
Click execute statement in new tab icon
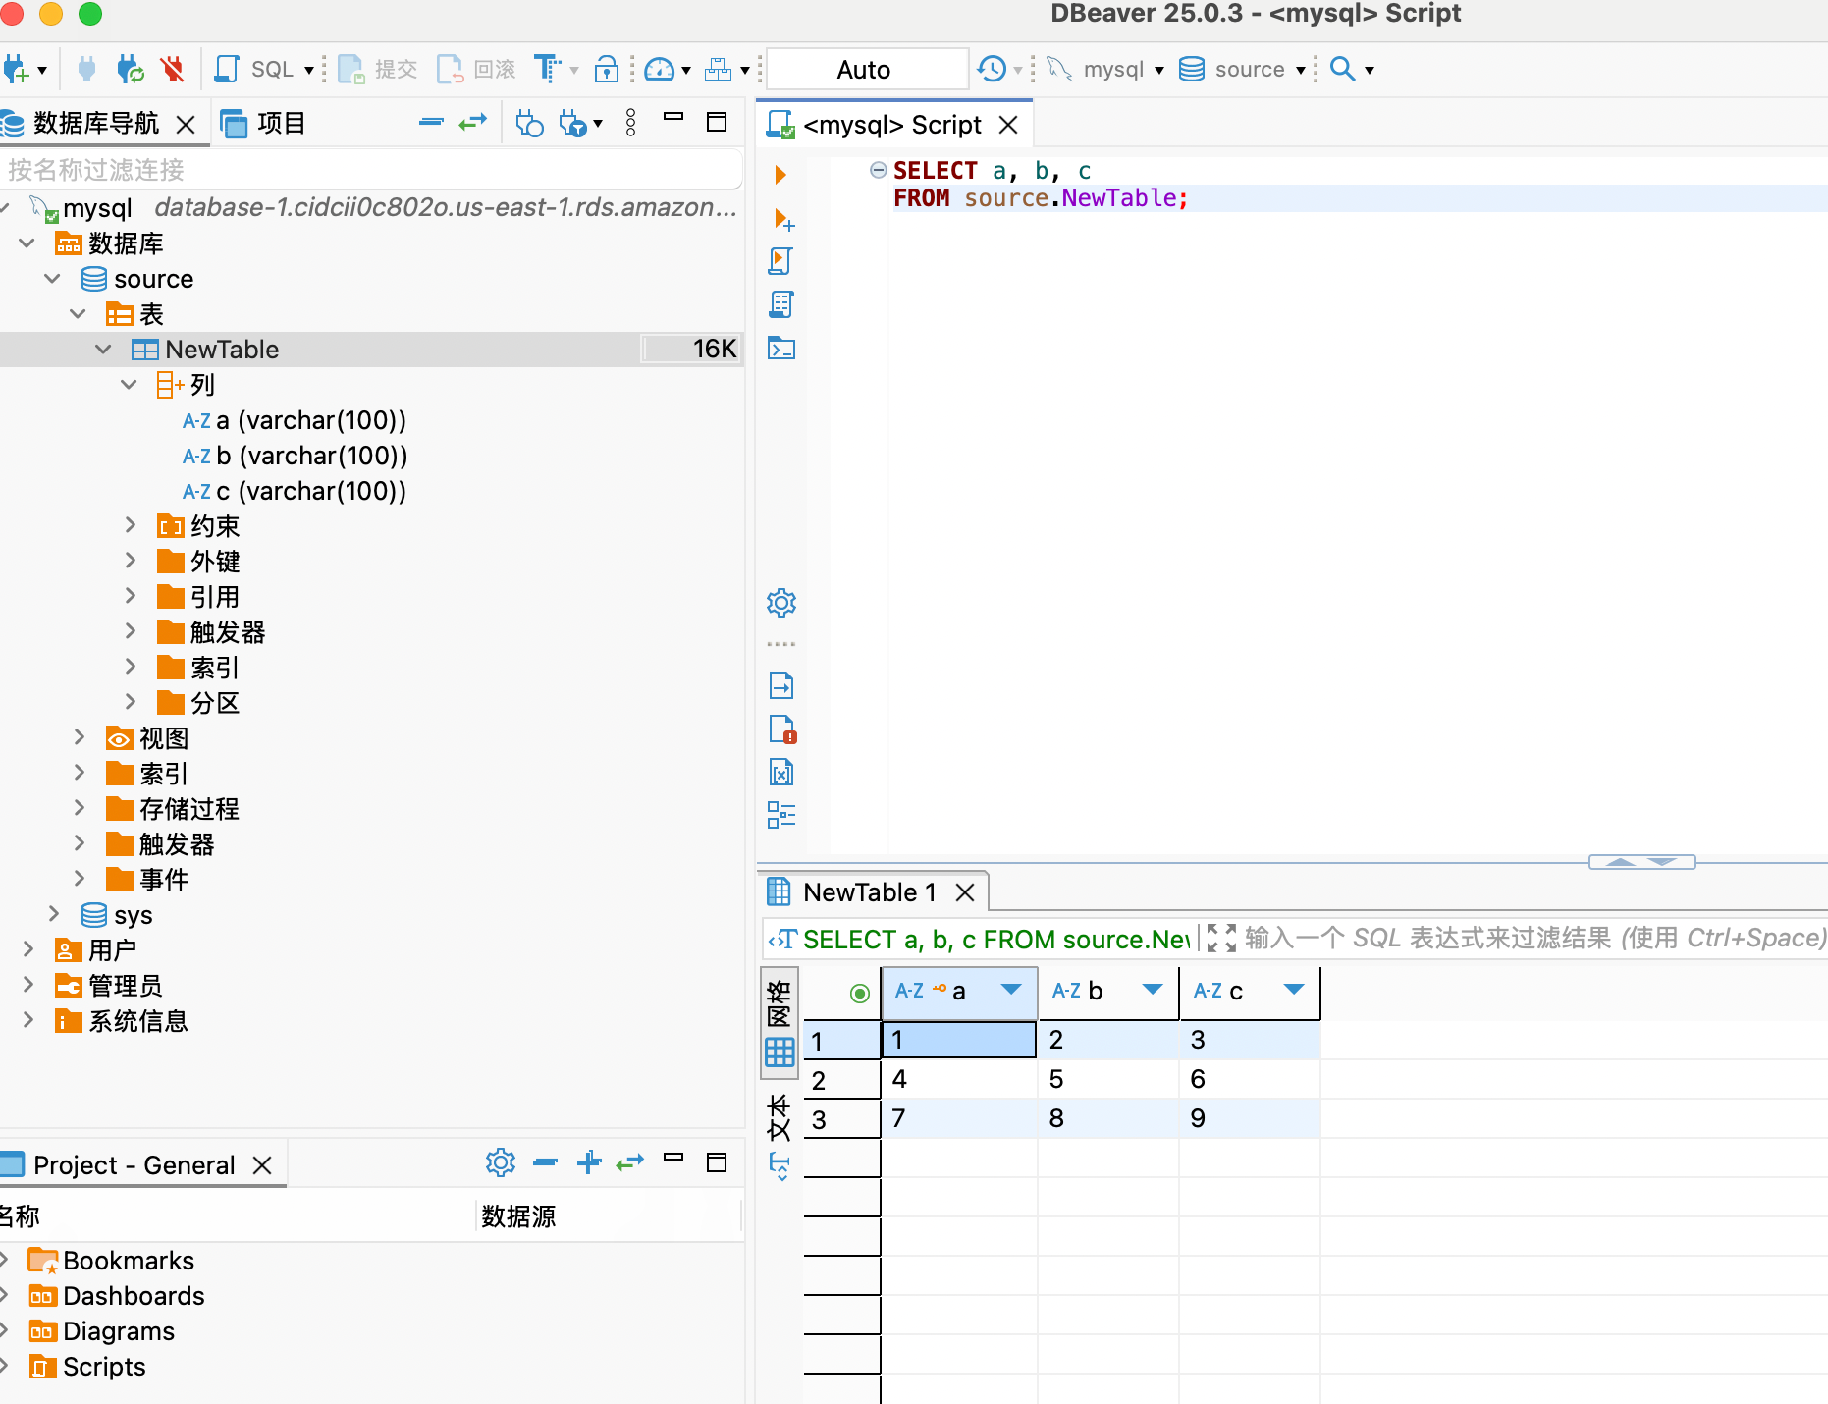click(x=783, y=219)
